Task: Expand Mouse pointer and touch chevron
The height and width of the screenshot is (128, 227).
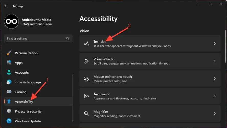Action: click(x=215, y=79)
